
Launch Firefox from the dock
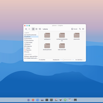point(33,100)
